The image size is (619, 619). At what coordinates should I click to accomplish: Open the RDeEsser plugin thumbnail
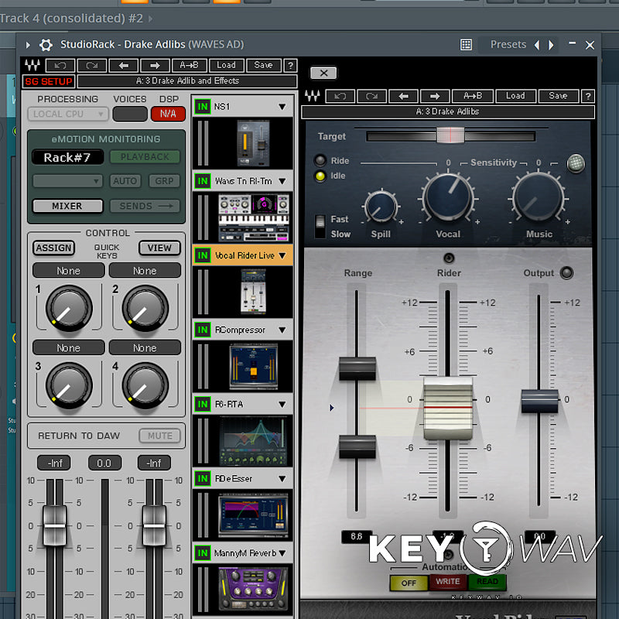[253, 515]
